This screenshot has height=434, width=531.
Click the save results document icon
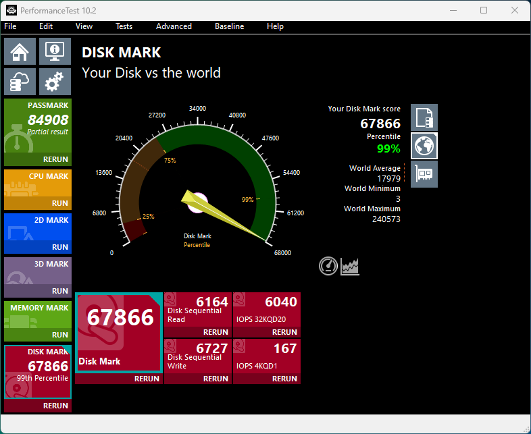tap(424, 117)
